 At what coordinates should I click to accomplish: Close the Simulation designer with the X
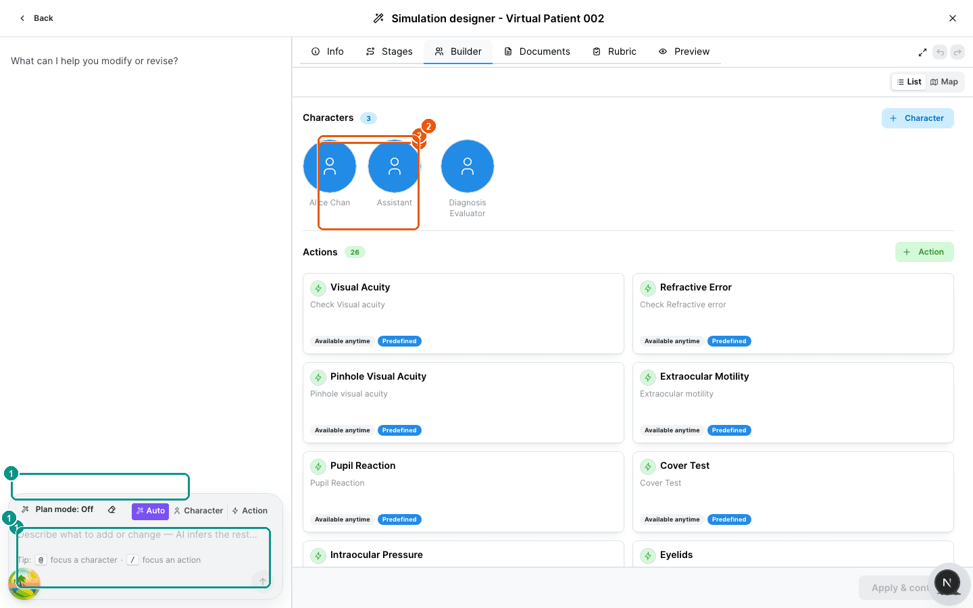[x=953, y=18]
